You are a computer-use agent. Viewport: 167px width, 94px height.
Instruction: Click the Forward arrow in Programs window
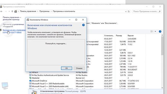click(6, 11)
